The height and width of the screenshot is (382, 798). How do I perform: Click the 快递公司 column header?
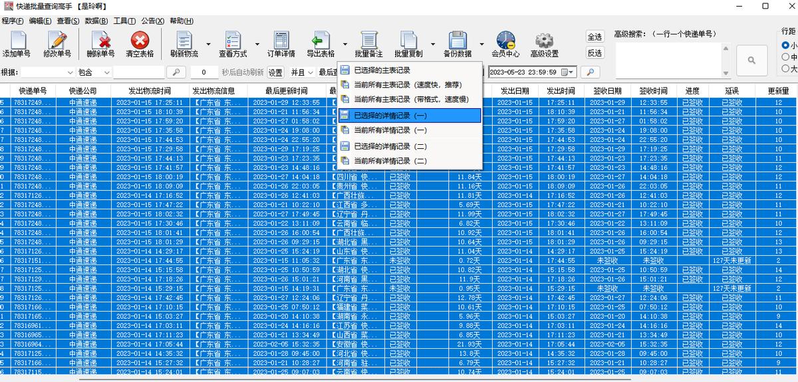point(83,90)
